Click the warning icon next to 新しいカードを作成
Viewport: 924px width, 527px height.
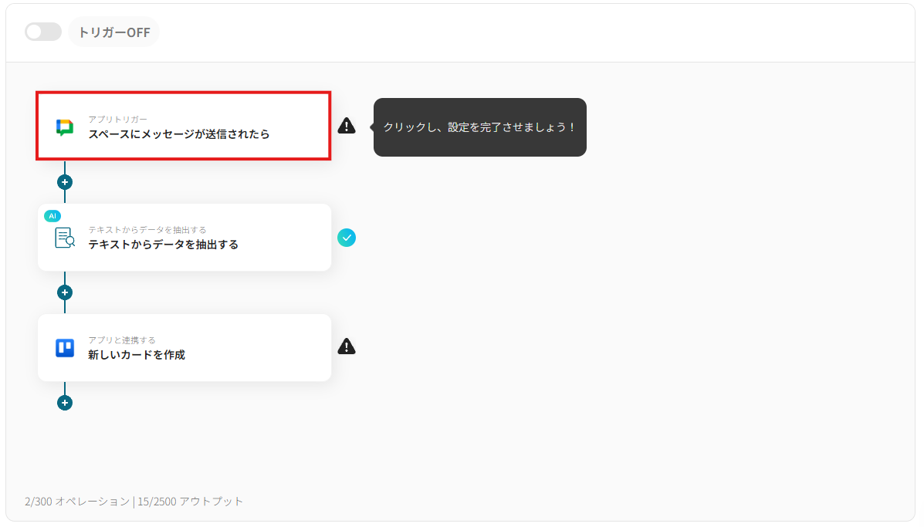(347, 347)
